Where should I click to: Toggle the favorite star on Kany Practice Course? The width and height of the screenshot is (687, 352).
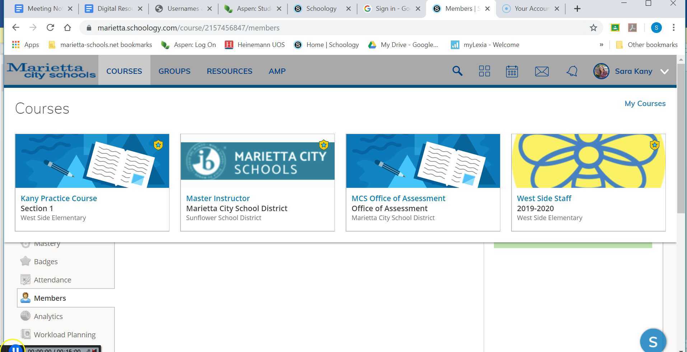click(158, 145)
